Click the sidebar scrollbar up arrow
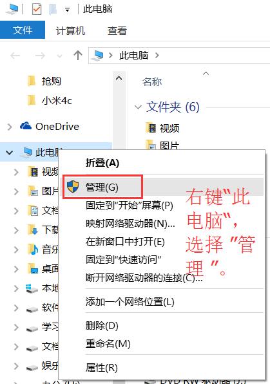 point(119,78)
